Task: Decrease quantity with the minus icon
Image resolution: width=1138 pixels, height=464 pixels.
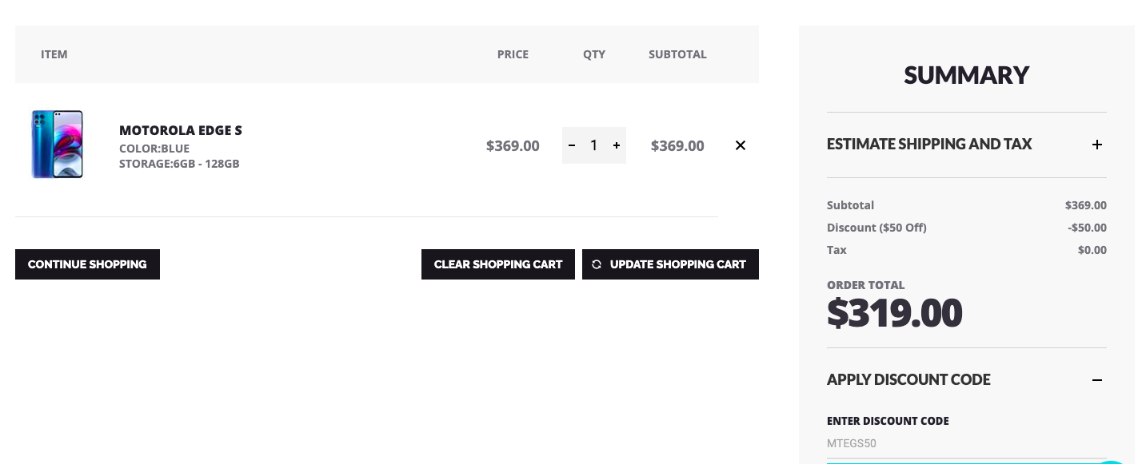Action: pyautogui.click(x=572, y=145)
